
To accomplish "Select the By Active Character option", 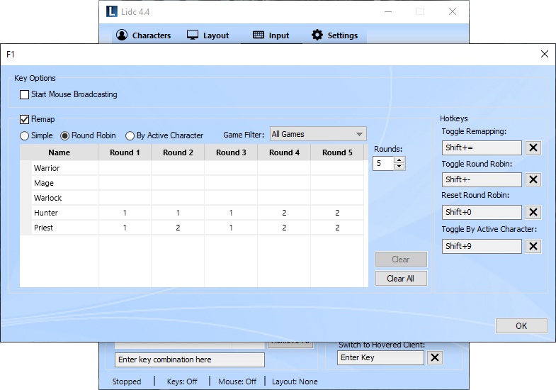I will (x=130, y=135).
